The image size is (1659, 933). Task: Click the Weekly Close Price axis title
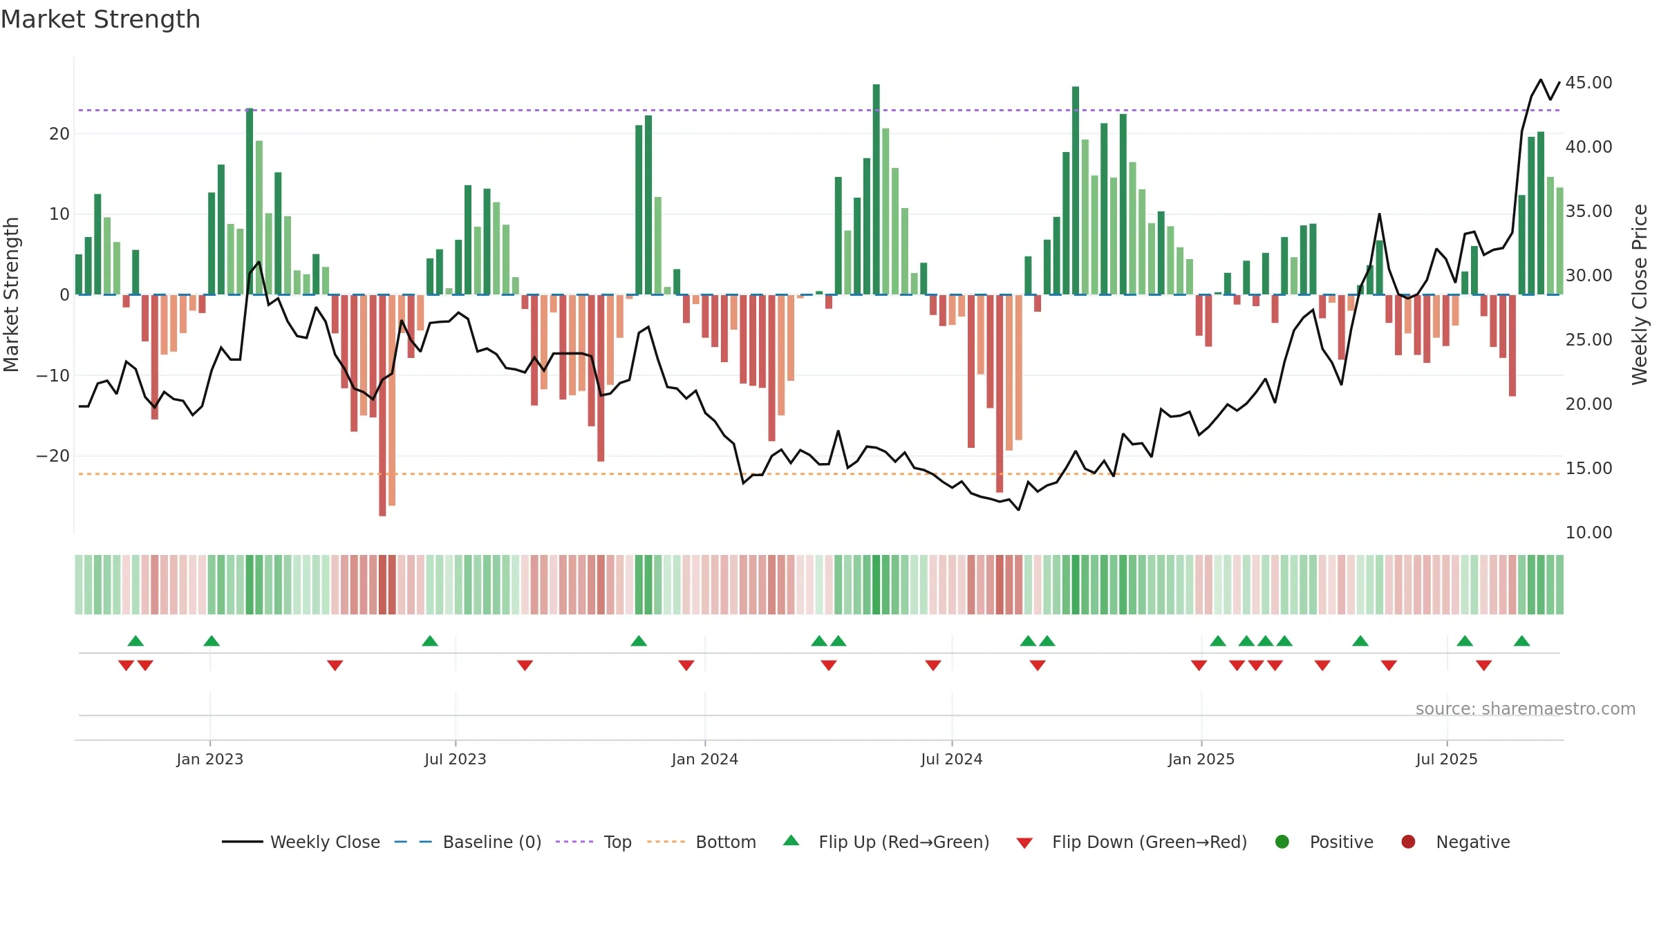click(x=1640, y=294)
